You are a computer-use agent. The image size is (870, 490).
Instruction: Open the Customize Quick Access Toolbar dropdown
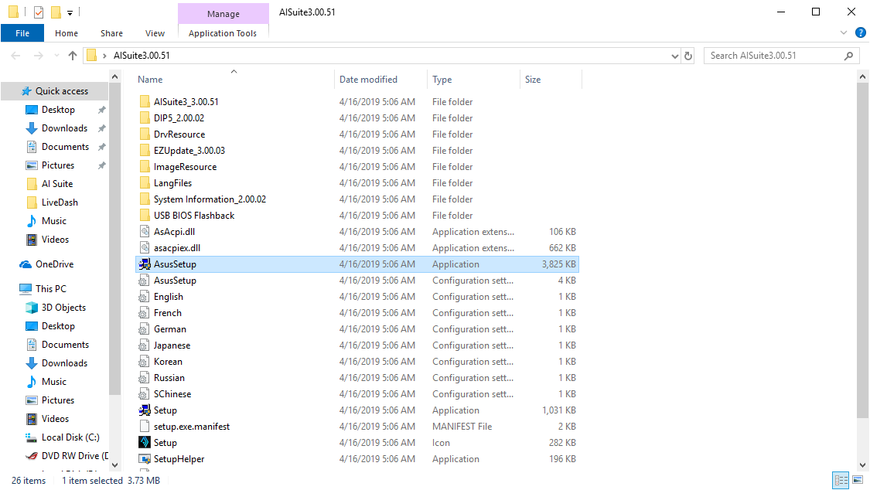coord(70,12)
